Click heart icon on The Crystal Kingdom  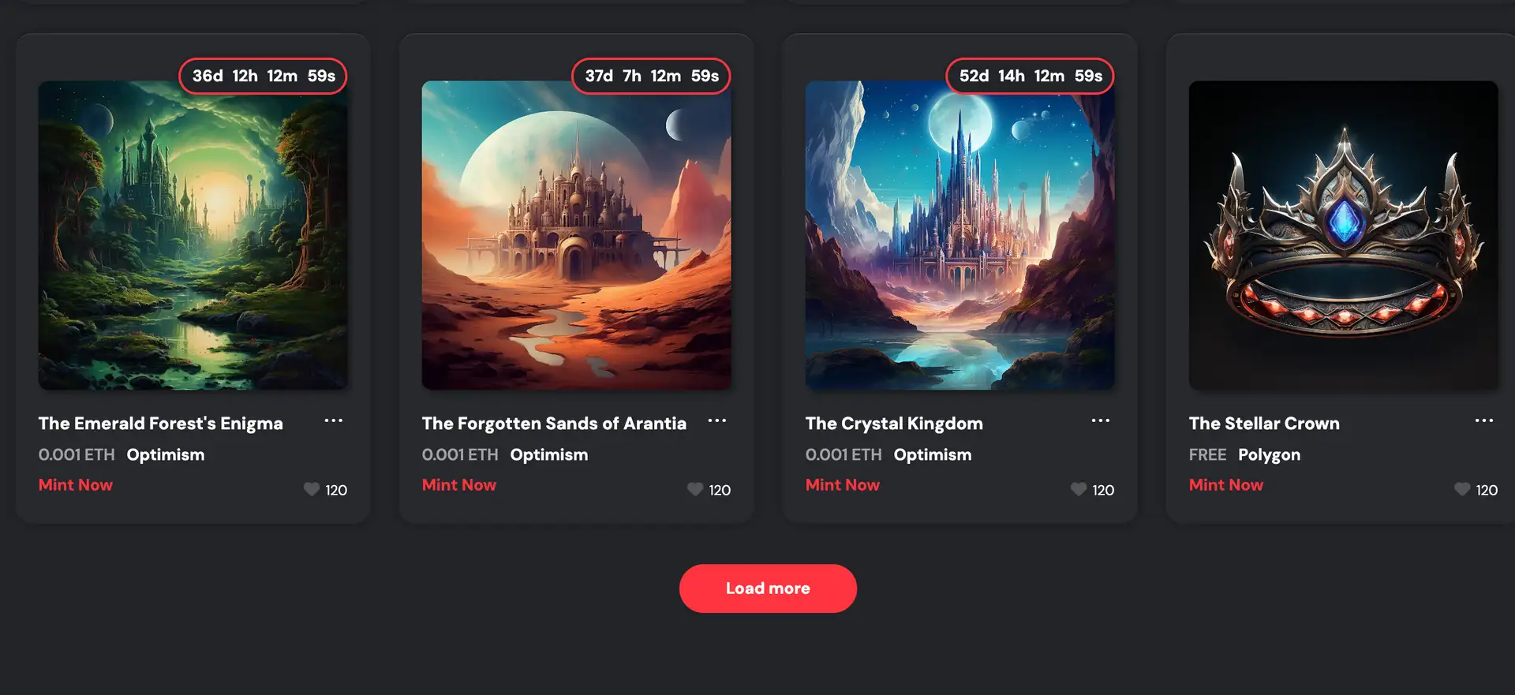(1079, 489)
